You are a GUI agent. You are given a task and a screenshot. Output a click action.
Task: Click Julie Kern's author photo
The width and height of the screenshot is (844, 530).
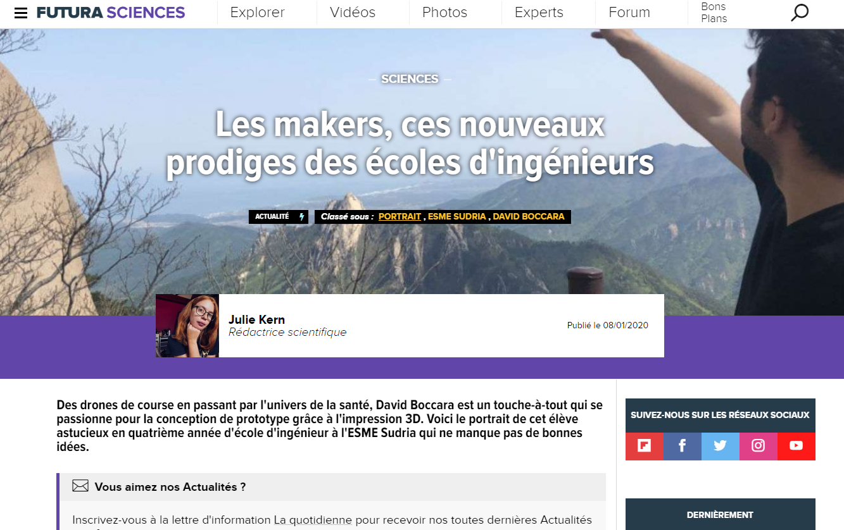click(x=187, y=326)
